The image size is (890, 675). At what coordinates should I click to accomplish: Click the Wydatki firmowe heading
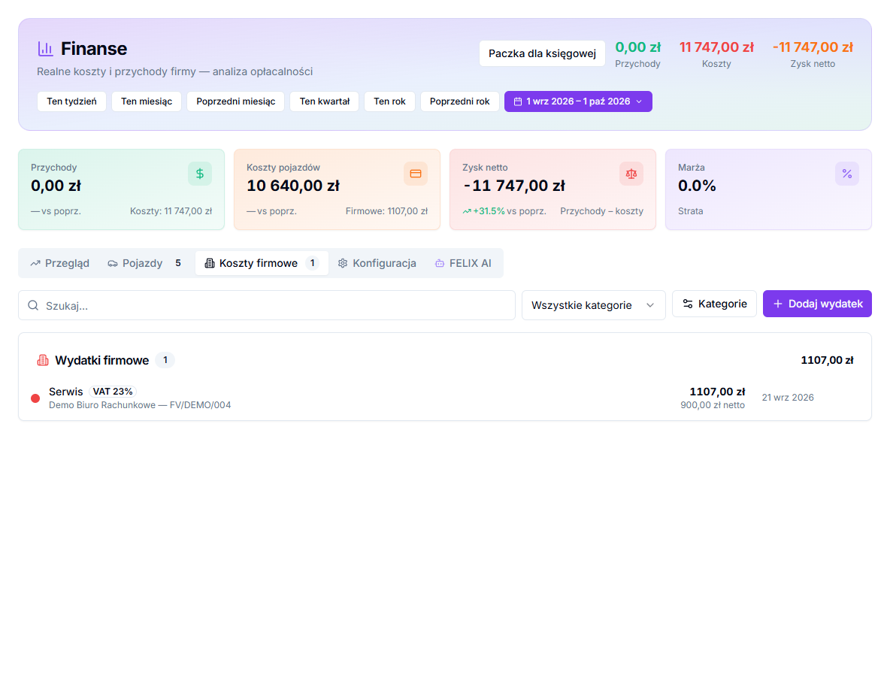(x=102, y=361)
